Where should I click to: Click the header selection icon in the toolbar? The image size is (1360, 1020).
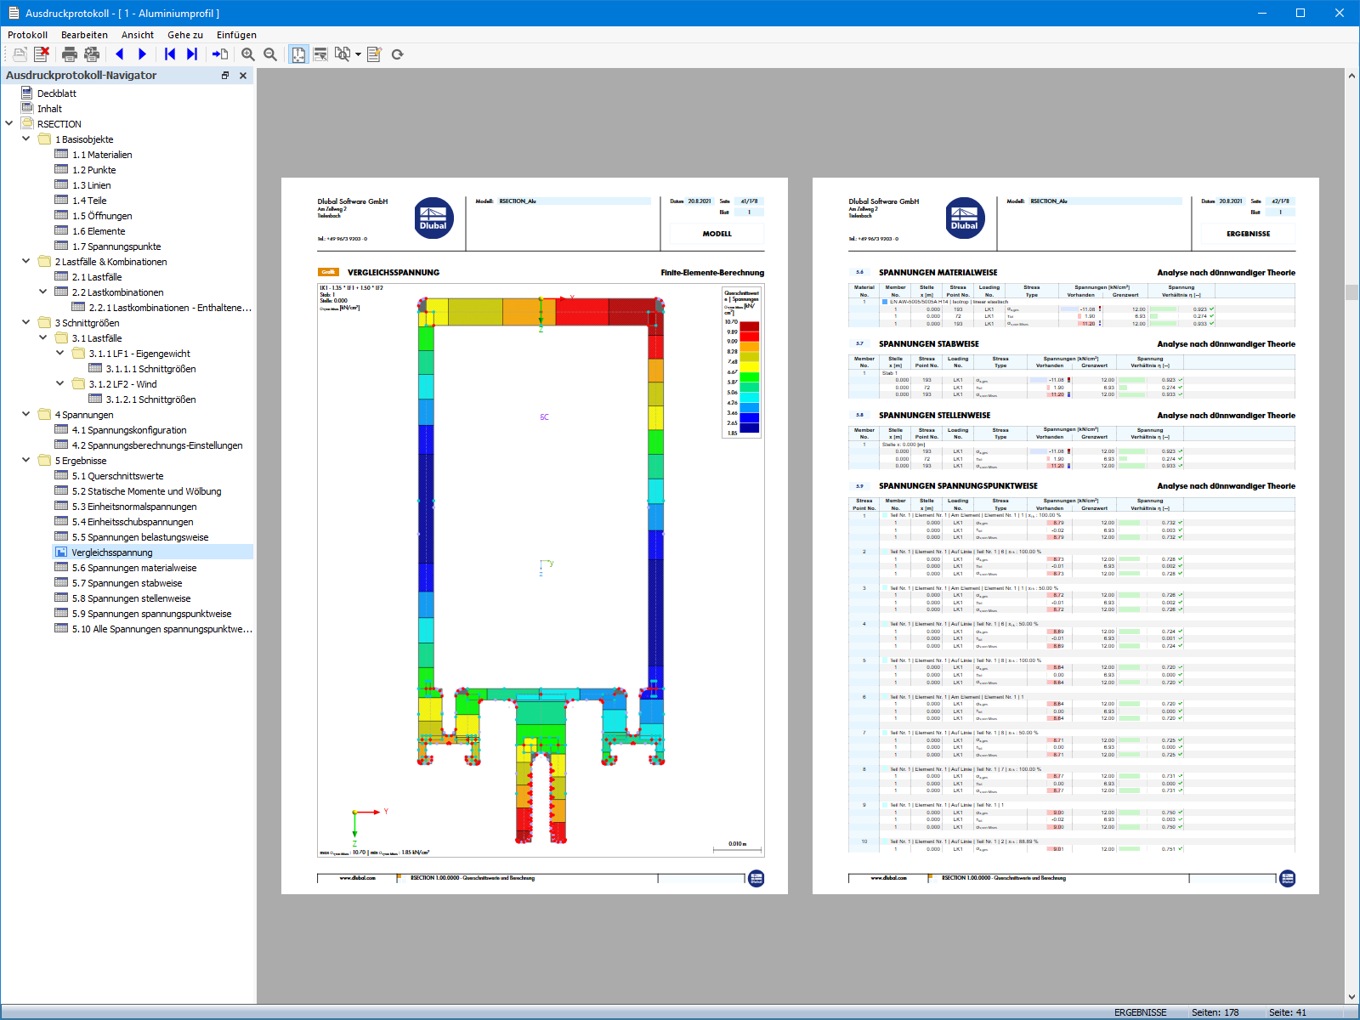320,54
